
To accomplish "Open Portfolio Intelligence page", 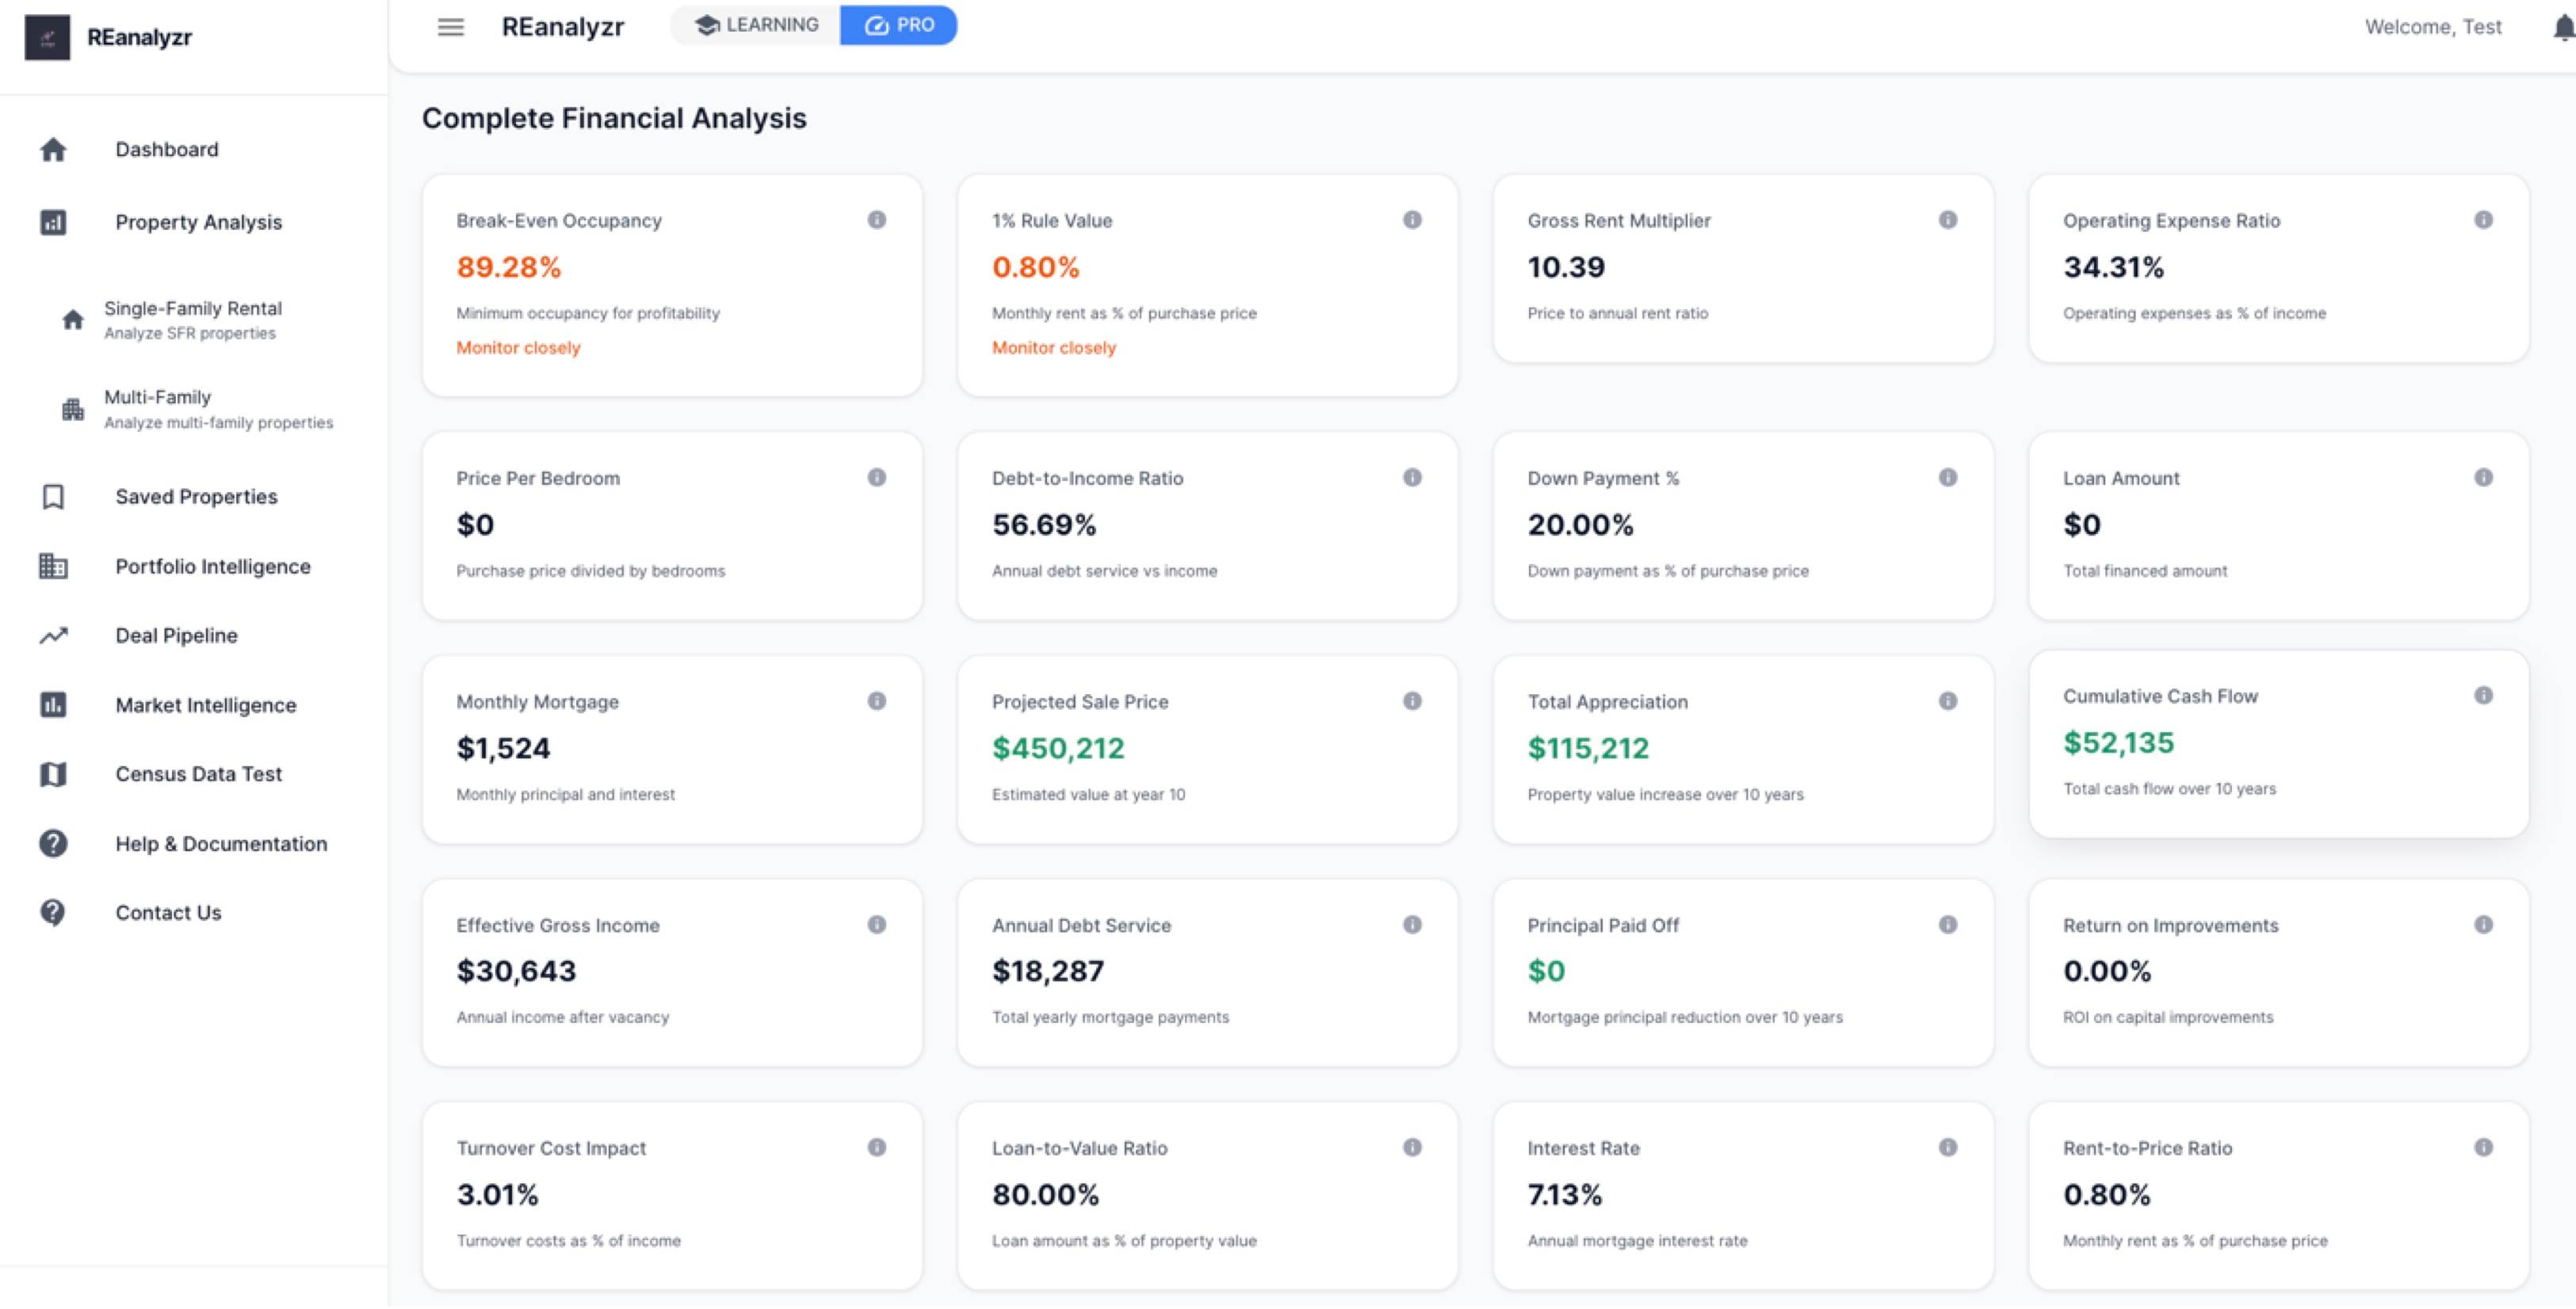I will point(212,567).
